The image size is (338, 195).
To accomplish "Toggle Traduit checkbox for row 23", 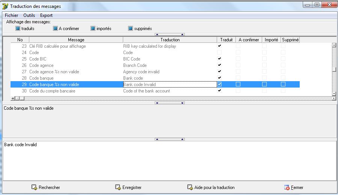I will 219,46.
